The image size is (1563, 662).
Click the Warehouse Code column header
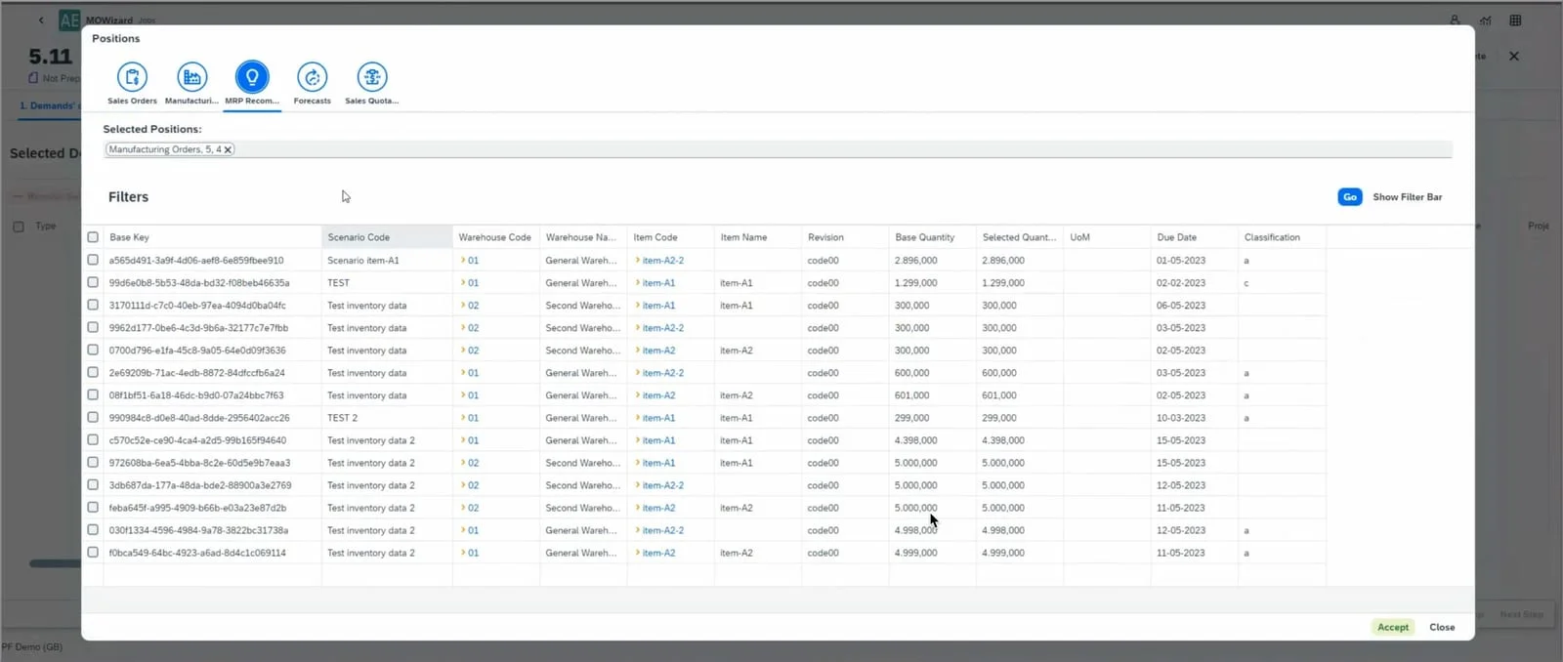tap(494, 237)
